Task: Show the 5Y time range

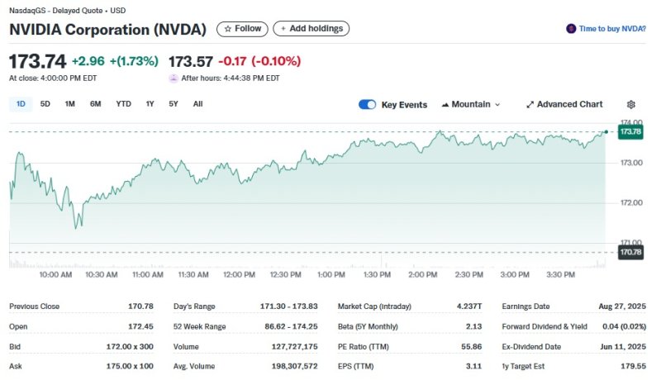Action: click(x=174, y=104)
